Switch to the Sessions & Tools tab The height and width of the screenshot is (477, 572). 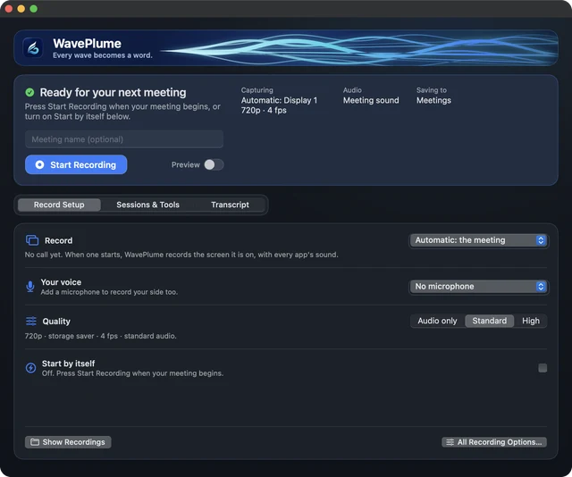point(147,205)
